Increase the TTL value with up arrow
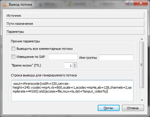 pyautogui.click(x=75, y=64)
